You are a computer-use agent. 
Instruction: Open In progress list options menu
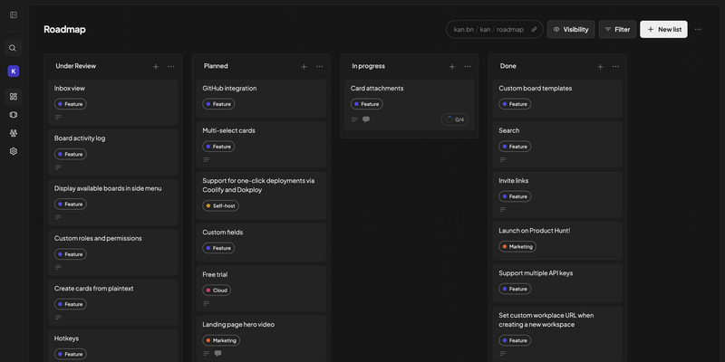point(468,66)
